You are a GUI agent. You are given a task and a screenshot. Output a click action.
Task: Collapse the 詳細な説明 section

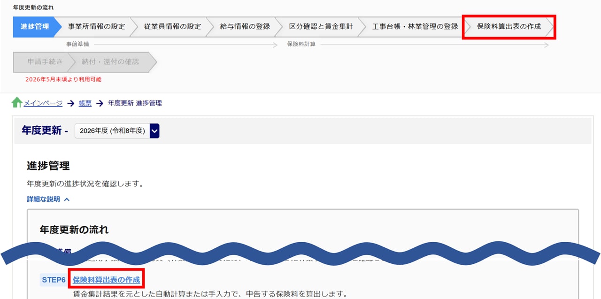point(44,199)
